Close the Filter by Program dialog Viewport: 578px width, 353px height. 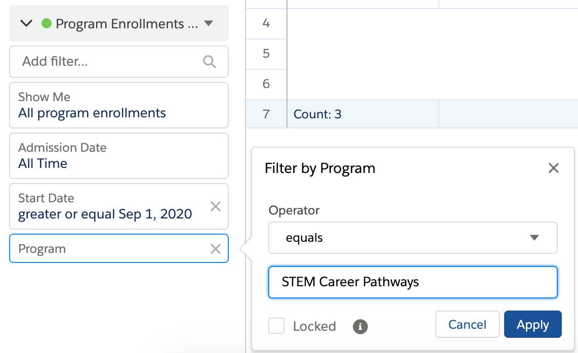point(554,168)
